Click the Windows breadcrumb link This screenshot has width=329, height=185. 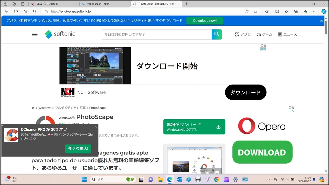pos(45,108)
